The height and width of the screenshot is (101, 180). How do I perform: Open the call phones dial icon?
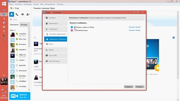17,14
